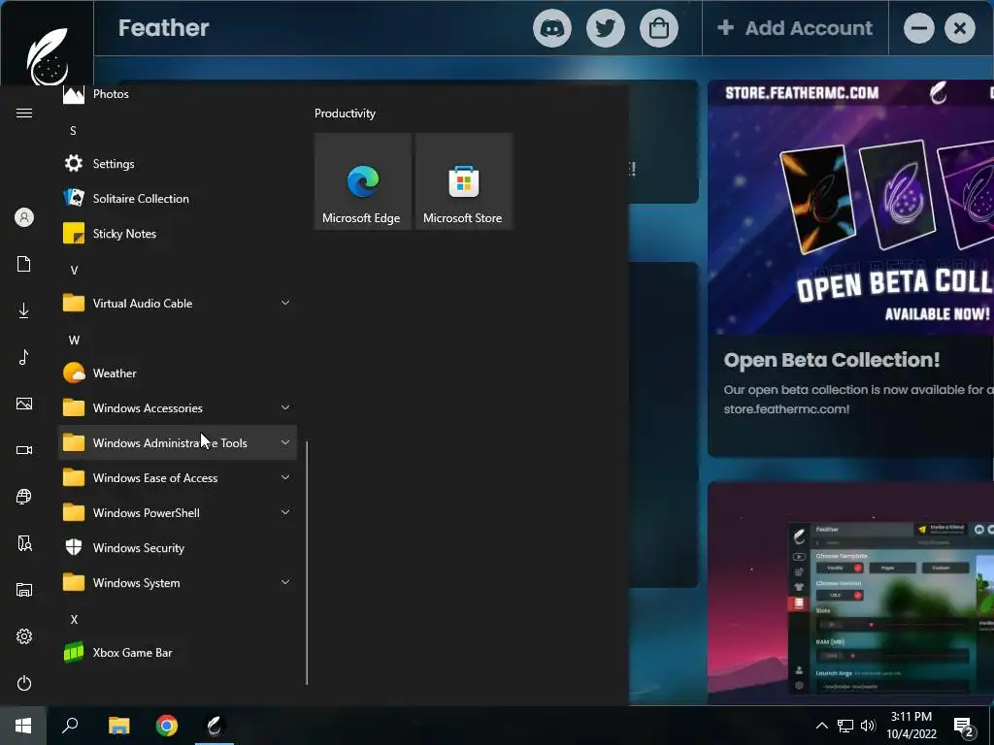The height and width of the screenshot is (745, 994).
Task: Open the Personal folder icon in Start rail
Action: tap(24, 543)
